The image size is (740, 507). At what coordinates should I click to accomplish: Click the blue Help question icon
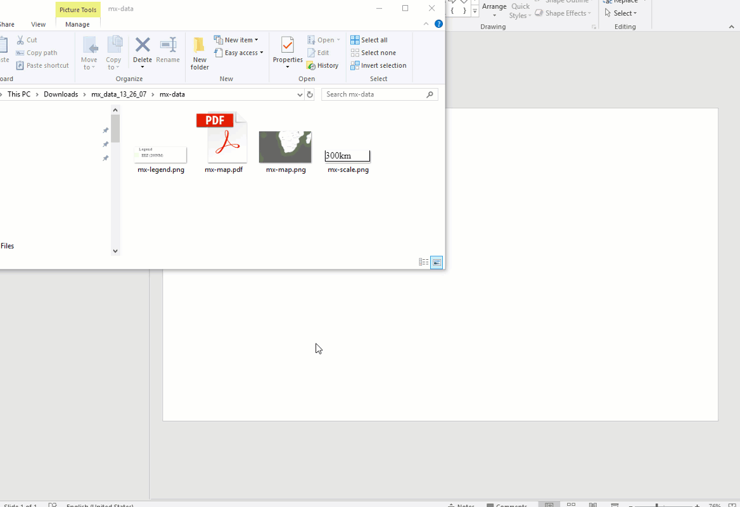coord(438,24)
